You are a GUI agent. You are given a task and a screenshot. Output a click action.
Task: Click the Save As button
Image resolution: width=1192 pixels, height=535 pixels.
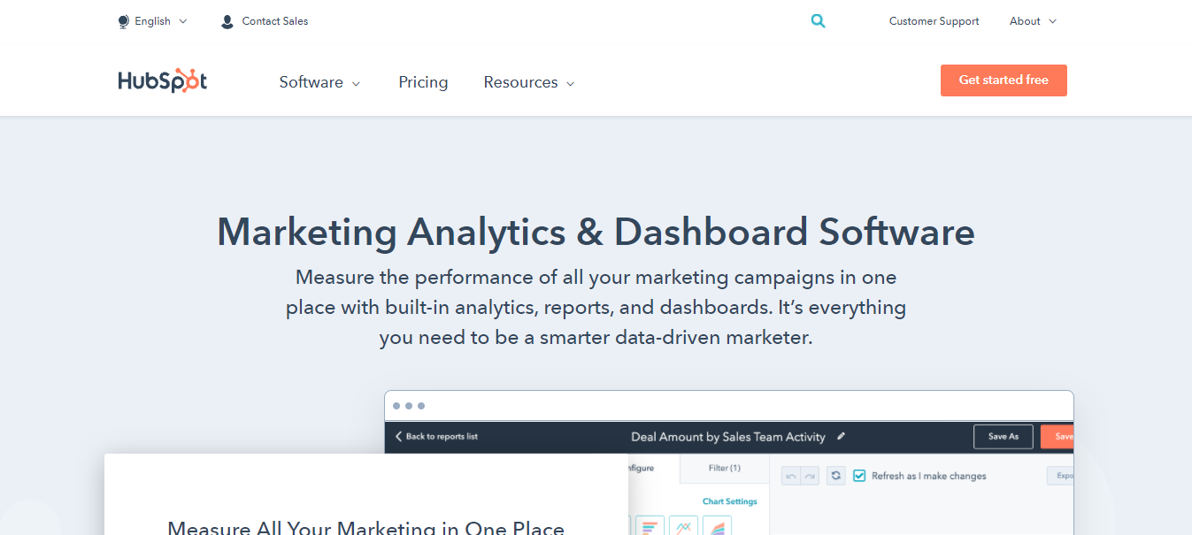tap(1004, 437)
